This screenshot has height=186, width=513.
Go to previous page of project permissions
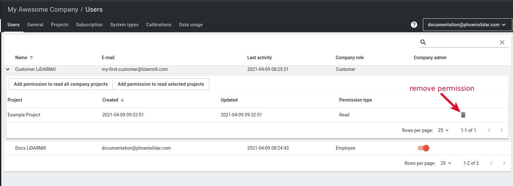click(x=489, y=130)
